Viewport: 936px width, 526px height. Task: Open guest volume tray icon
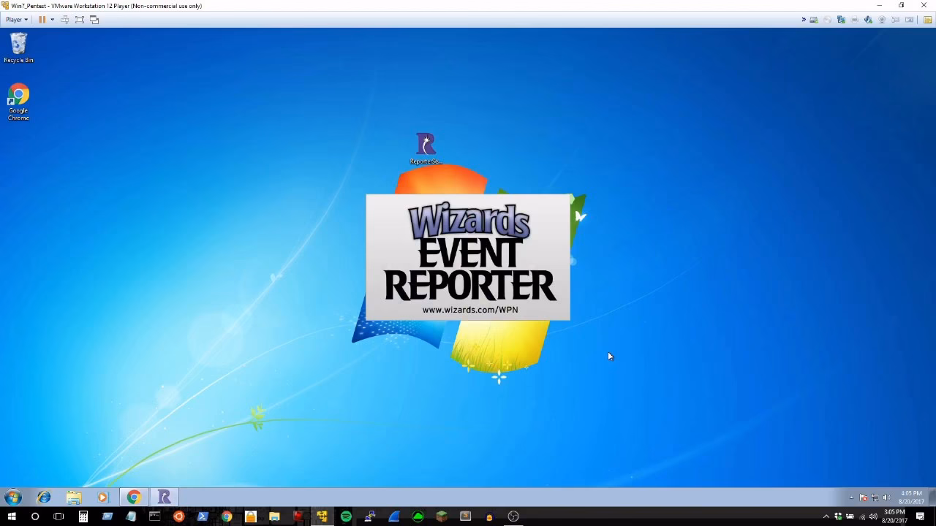[886, 498]
